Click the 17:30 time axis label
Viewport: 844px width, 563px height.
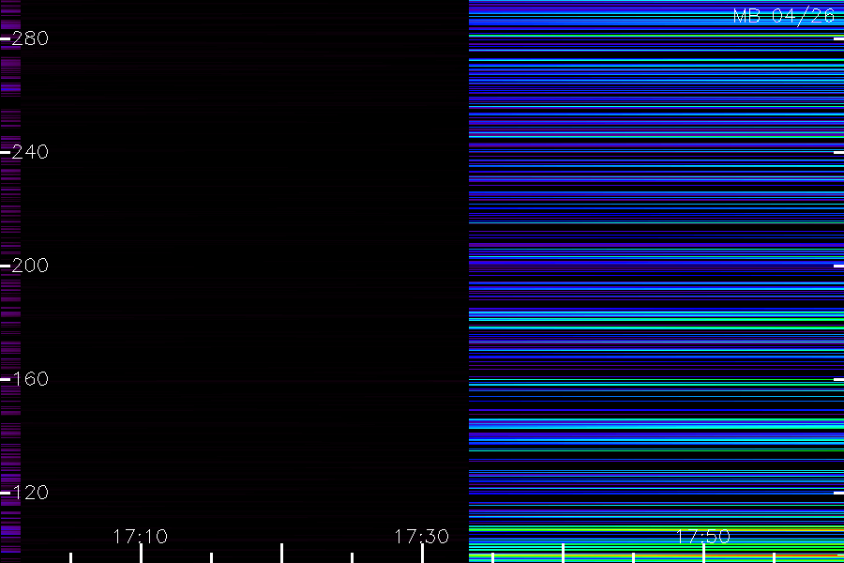pos(421,537)
